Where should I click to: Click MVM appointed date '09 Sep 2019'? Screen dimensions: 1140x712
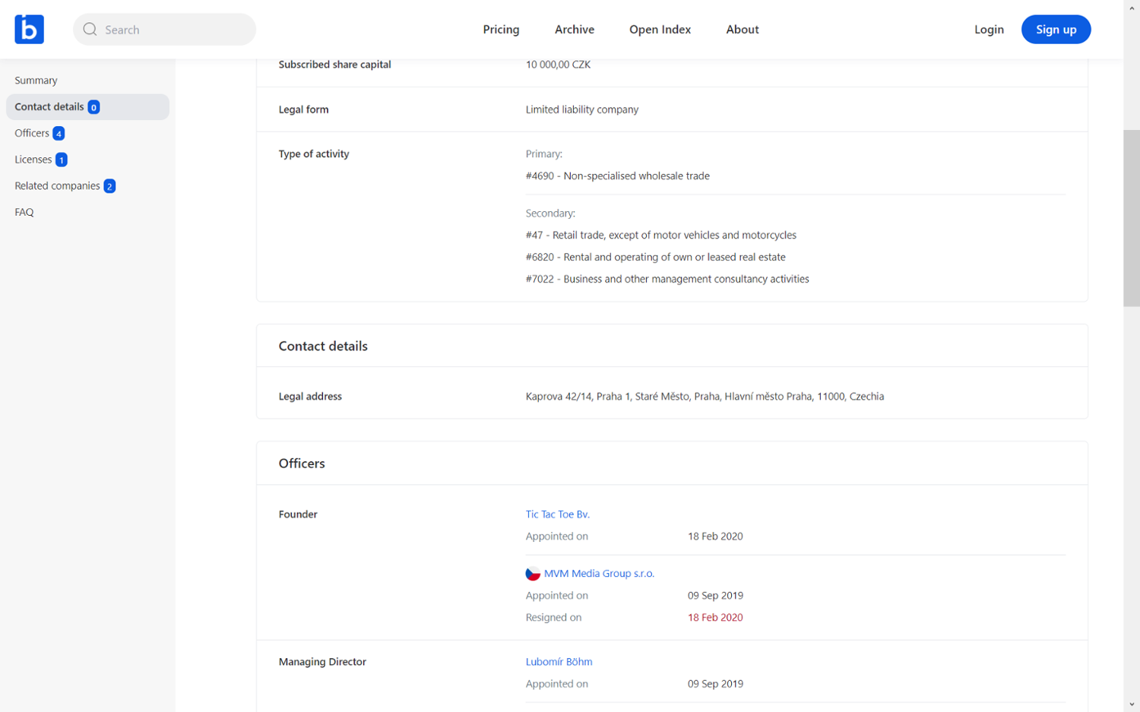715,596
